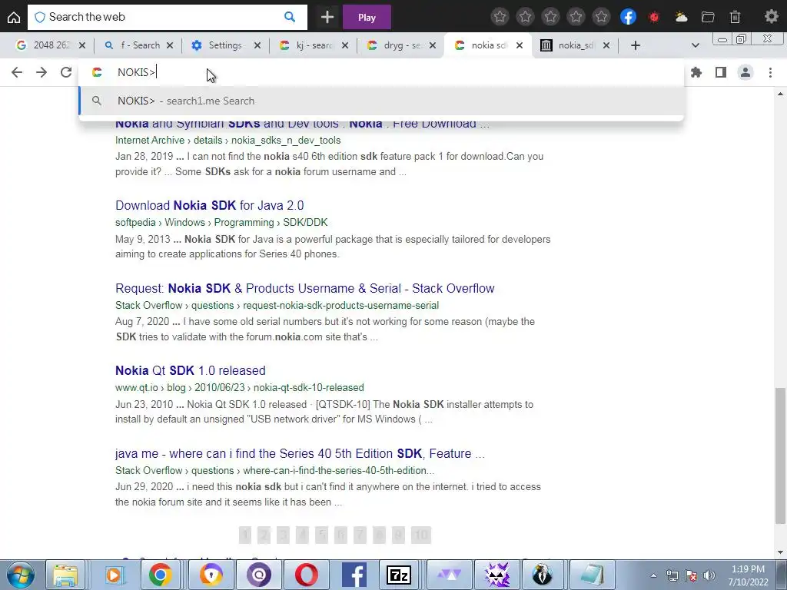Click the trash bin icon in the top bar
Viewport: 787px width, 590px height.
pyautogui.click(x=735, y=17)
